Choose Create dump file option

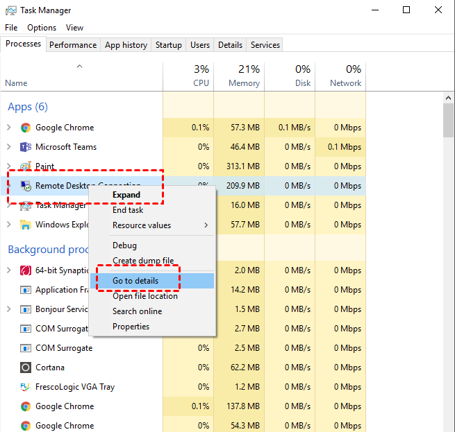[x=153, y=261]
